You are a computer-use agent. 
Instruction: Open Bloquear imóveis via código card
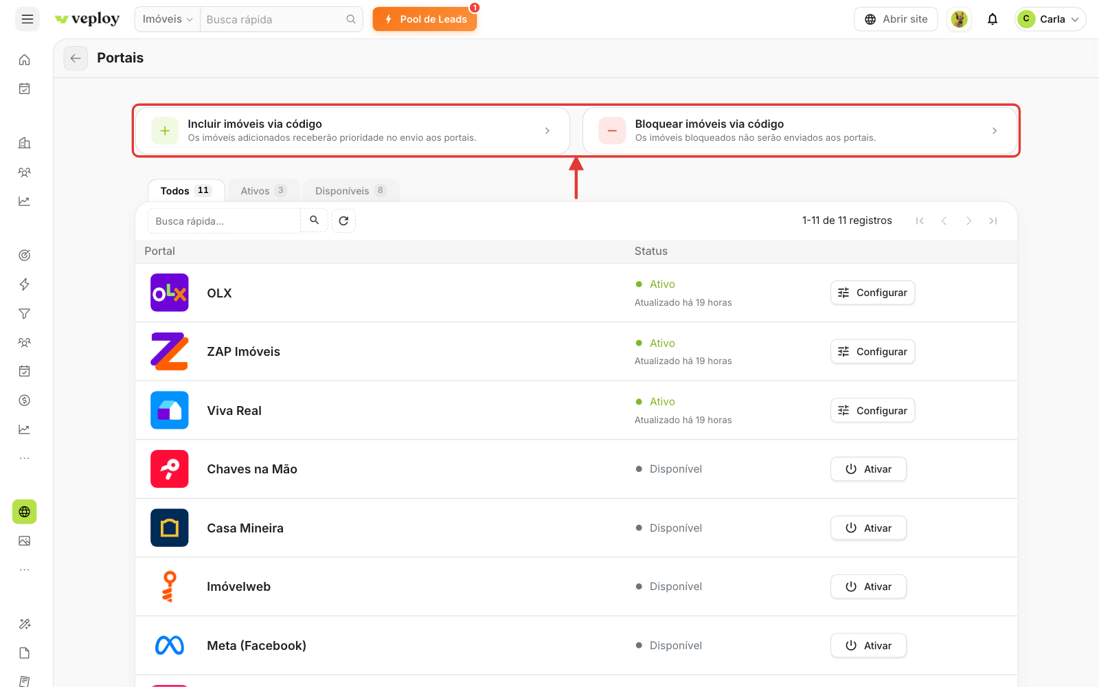tap(800, 131)
